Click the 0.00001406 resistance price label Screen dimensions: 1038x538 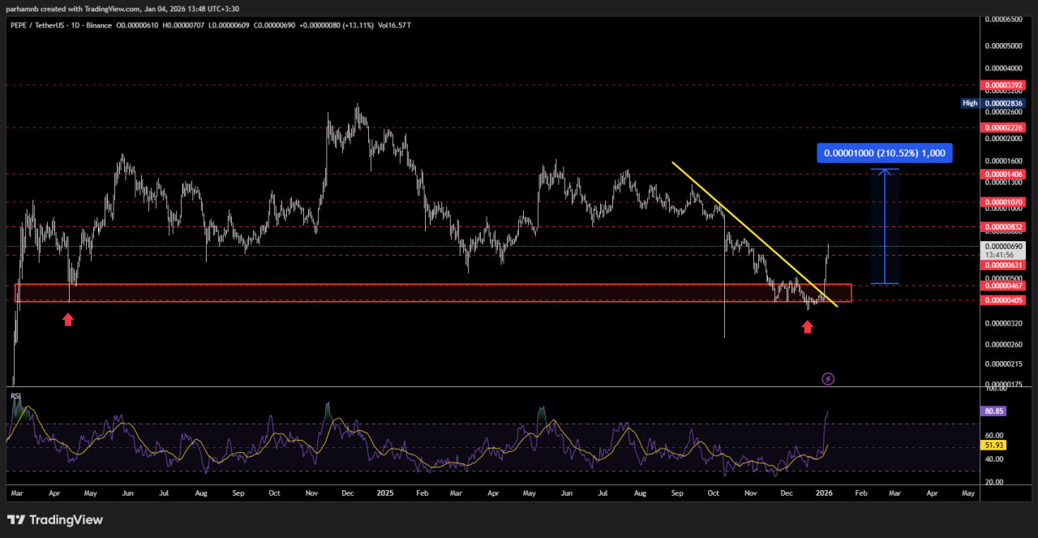tap(1004, 174)
